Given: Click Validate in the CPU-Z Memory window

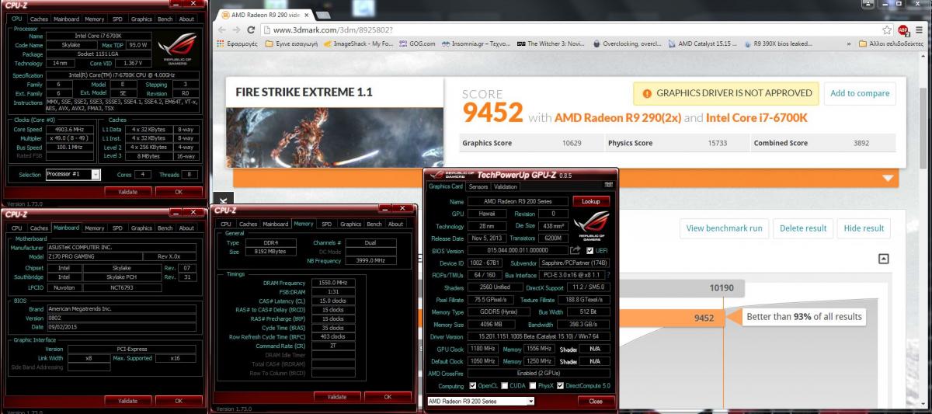Looking at the screenshot, I should coord(336,396).
